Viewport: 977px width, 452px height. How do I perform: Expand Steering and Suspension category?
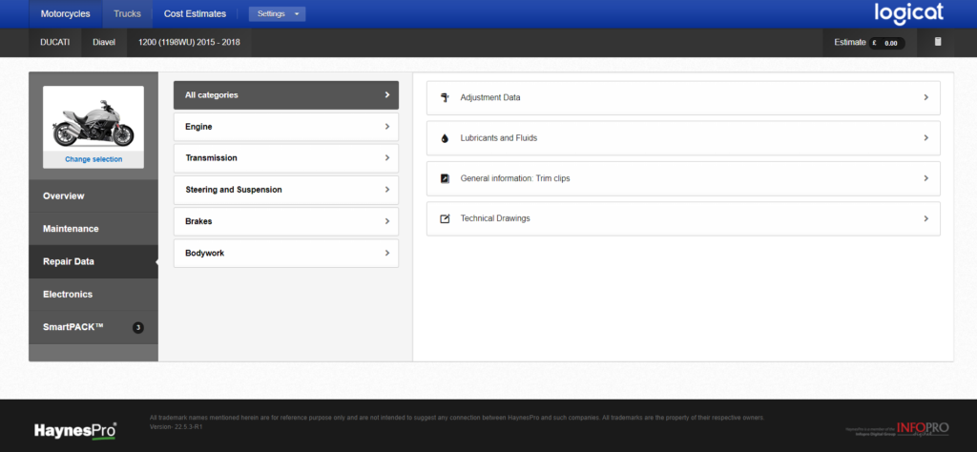[285, 190]
